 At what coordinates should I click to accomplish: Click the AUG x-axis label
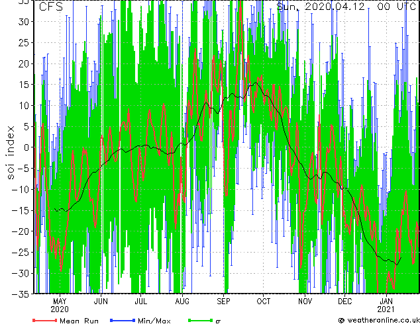point(182,302)
